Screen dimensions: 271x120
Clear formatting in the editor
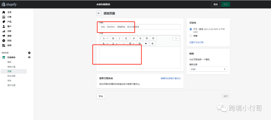click(x=153, y=44)
